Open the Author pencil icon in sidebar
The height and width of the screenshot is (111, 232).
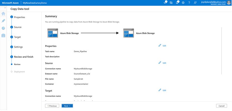(3, 21)
